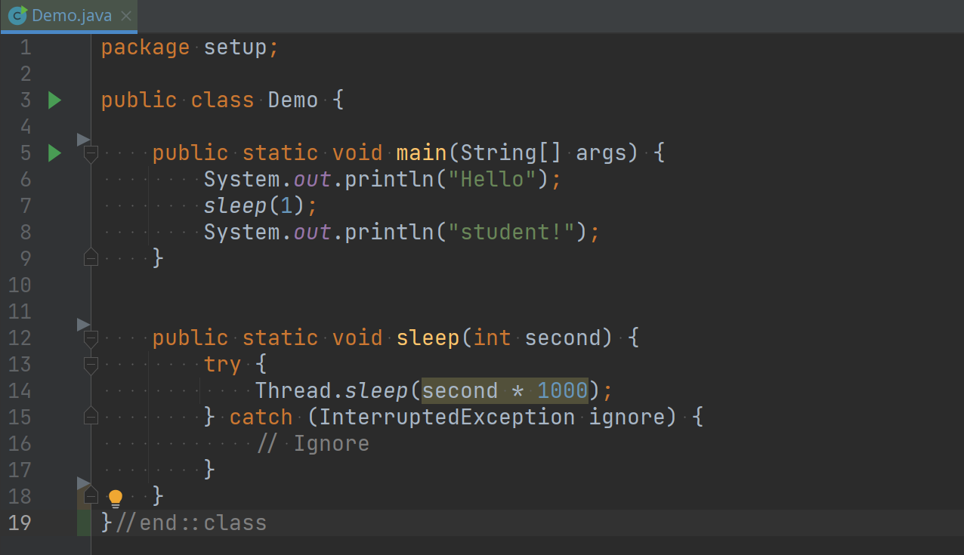Click the run icon beside main method

(54, 153)
